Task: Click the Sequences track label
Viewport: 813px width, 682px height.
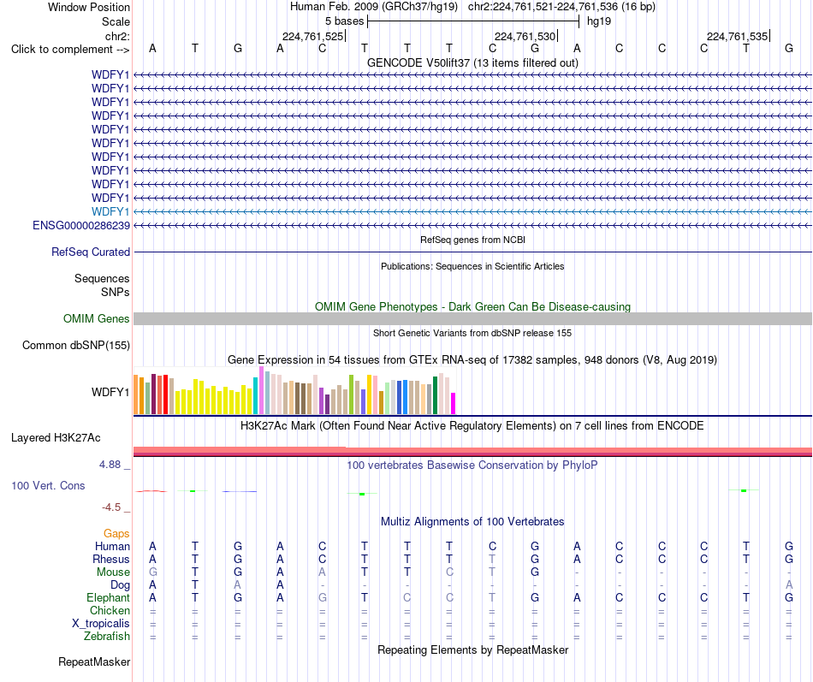Action: (102, 278)
